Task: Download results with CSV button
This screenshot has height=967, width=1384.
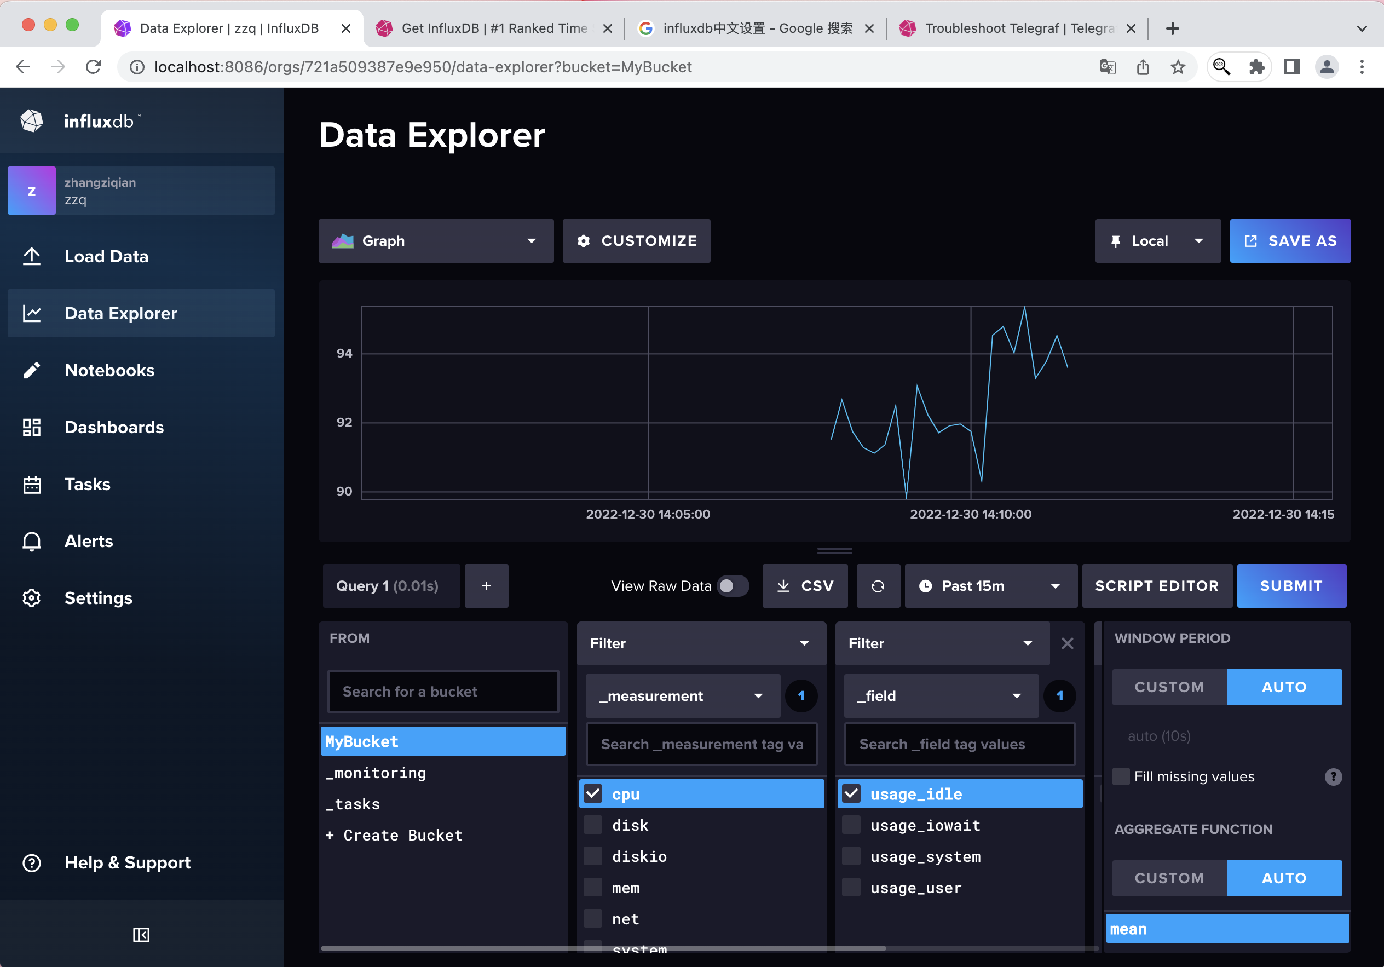Action: tap(805, 586)
